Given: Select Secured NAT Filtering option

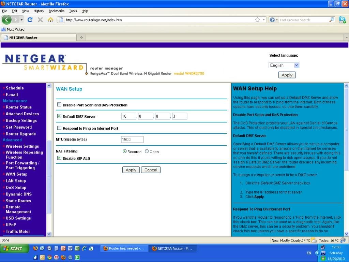Looking at the screenshot, I should [x=124, y=151].
